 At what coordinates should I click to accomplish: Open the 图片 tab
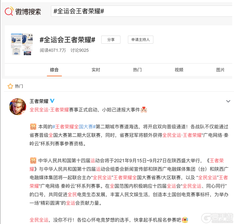[221, 70]
